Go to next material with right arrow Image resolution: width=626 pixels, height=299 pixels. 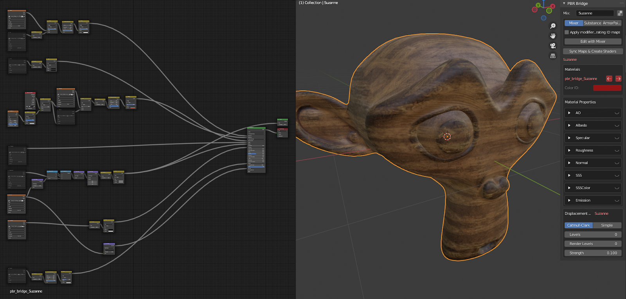pos(618,79)
